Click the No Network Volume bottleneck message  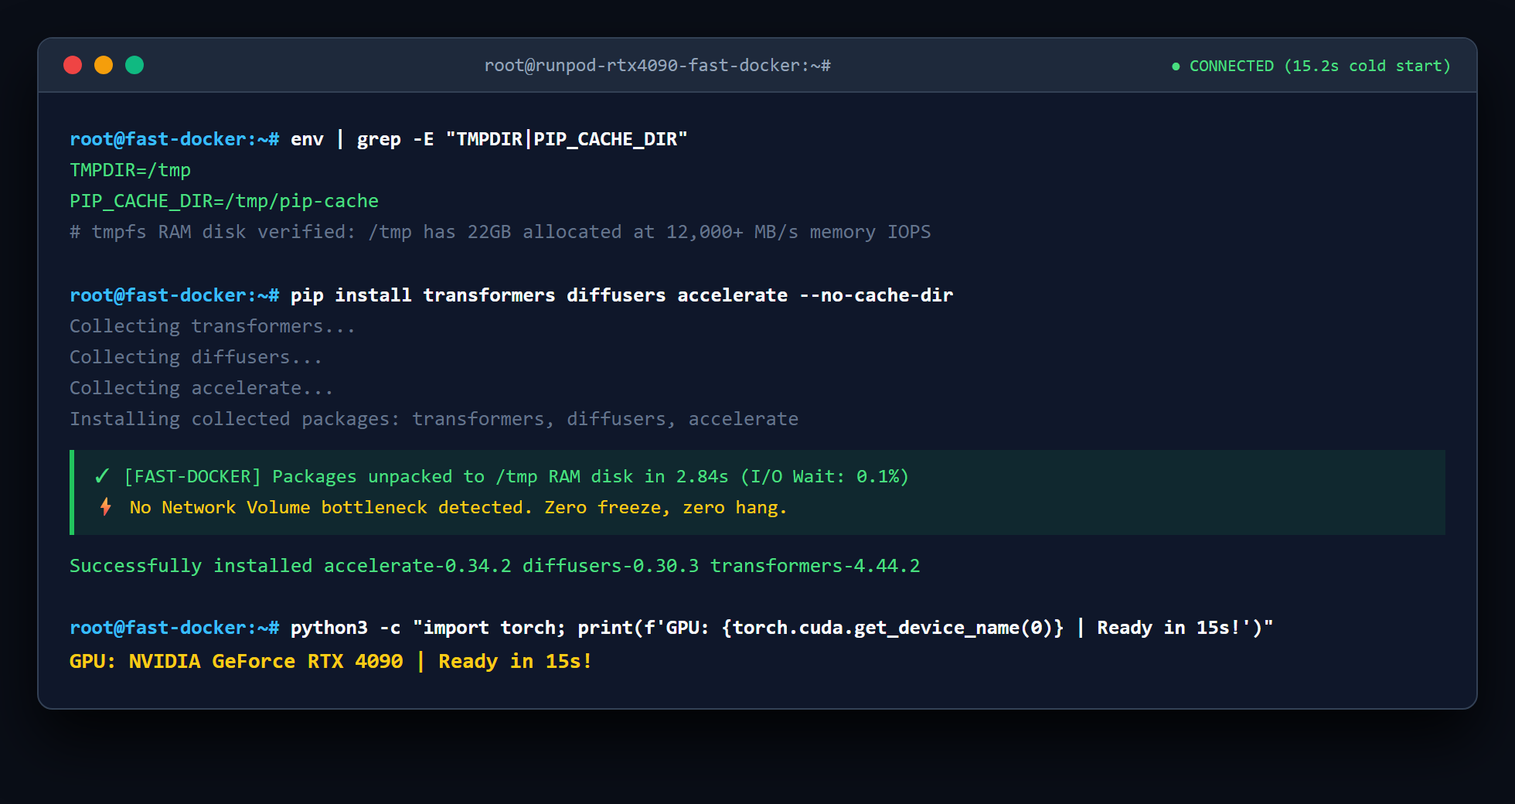click(458, 507)
